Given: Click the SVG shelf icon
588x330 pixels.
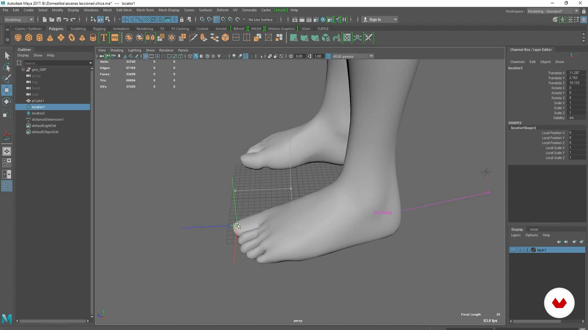Looking at the screenshot, I should tap(115, 38).
